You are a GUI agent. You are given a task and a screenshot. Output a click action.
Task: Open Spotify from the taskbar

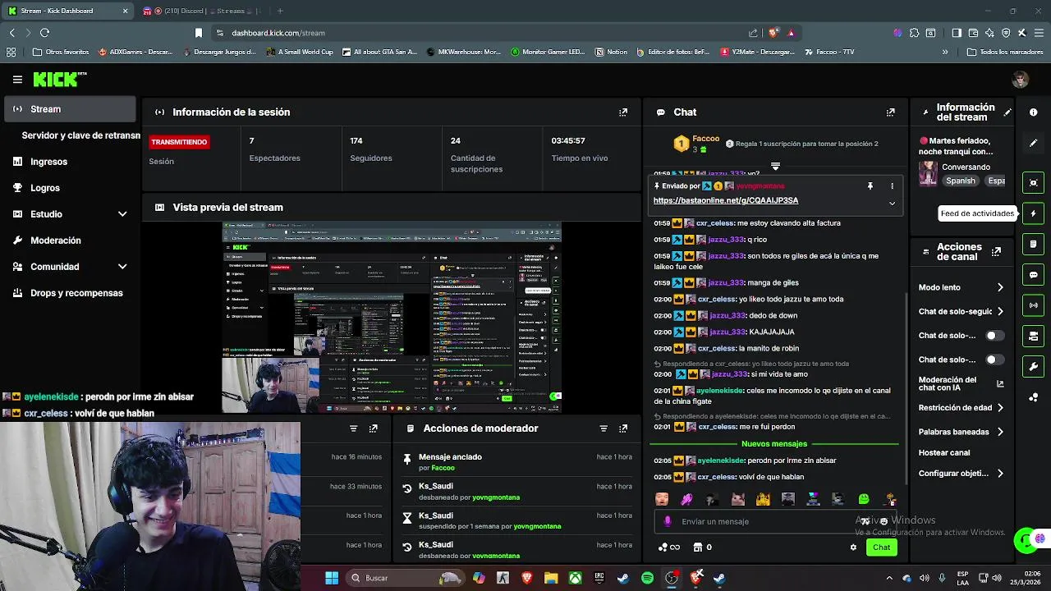tap(648, 578)
